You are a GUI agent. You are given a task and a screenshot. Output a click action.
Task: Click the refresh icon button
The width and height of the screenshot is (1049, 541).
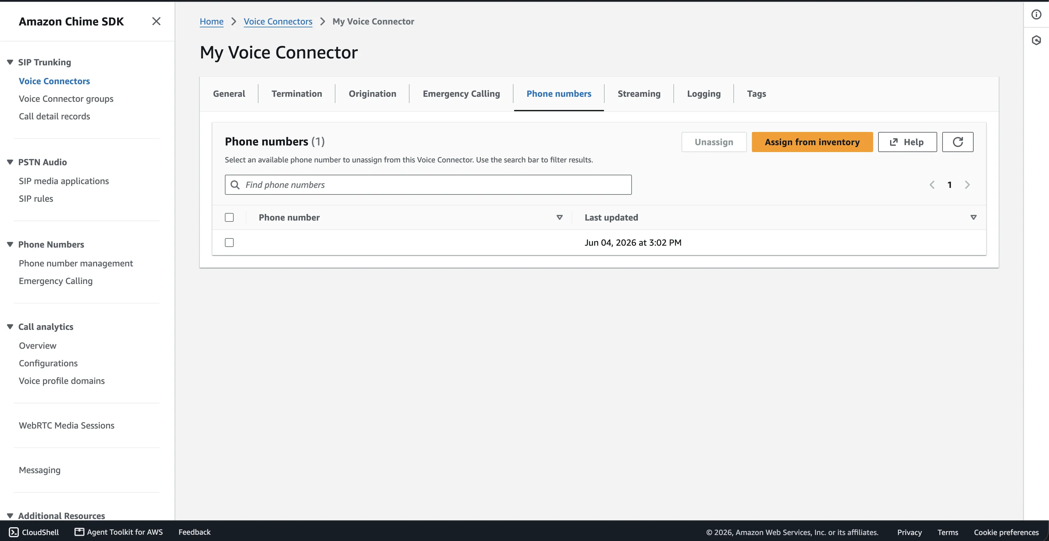pos(958,142)
